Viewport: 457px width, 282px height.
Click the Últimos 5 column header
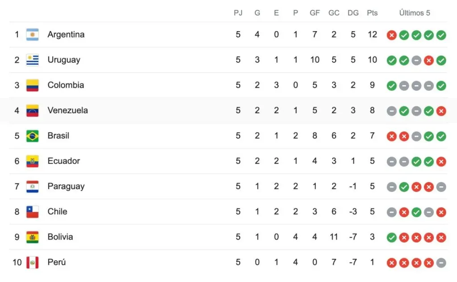[415, 13]
